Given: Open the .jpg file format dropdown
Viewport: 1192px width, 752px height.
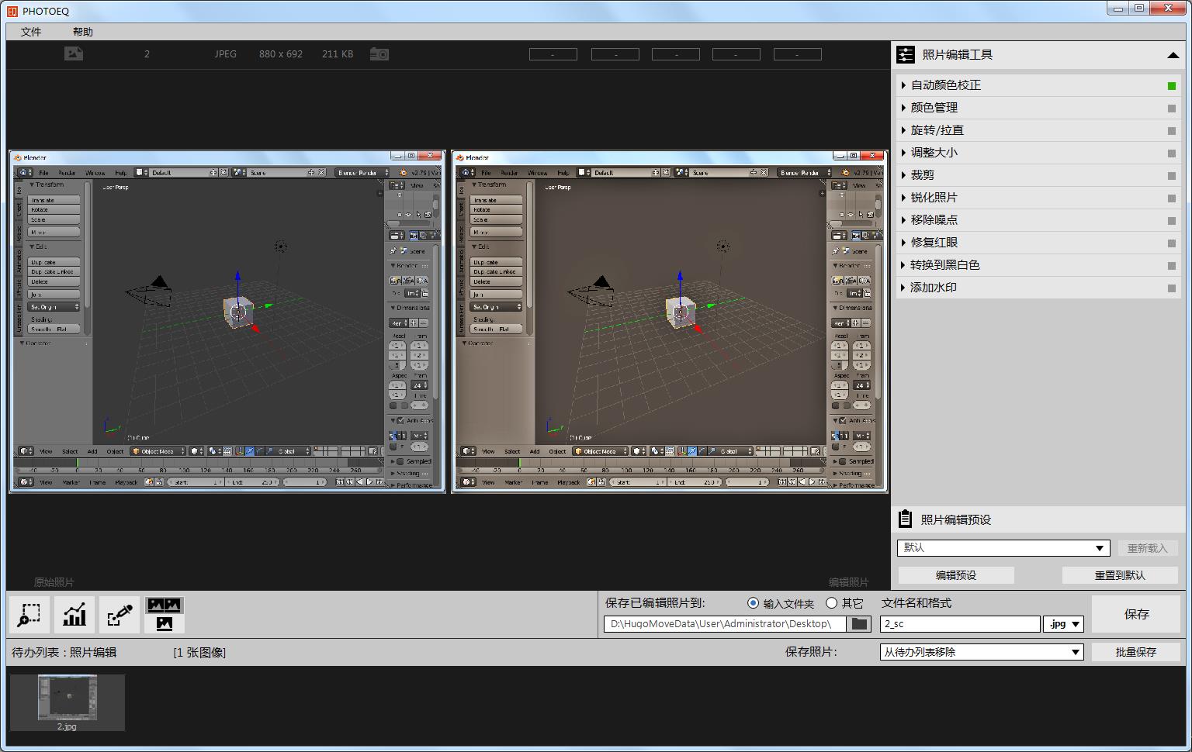Looking at the screenshot, I should tap(1063, 624).
